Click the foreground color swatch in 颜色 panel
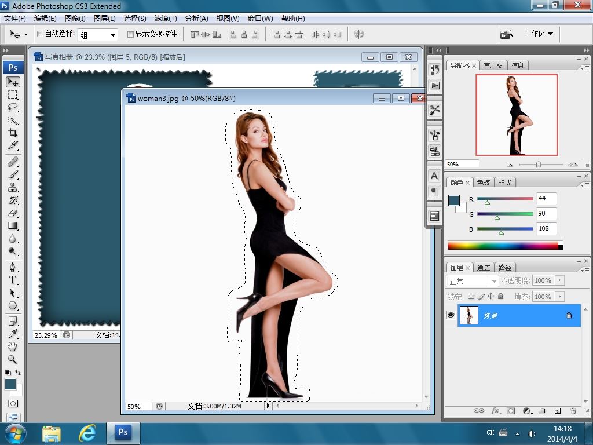 453,200
